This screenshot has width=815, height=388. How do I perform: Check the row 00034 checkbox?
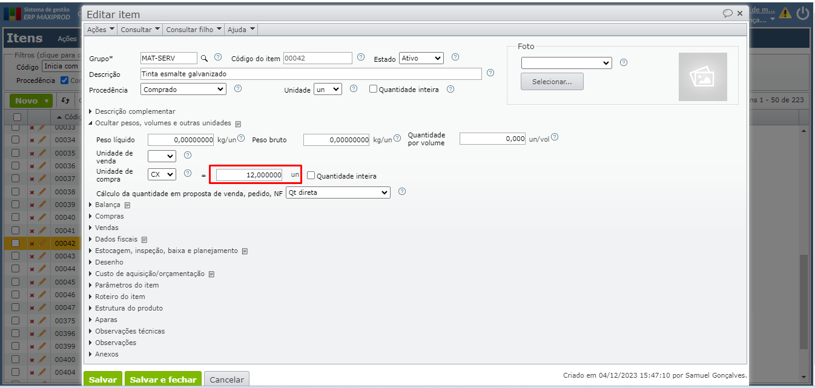tap(16, 140)
